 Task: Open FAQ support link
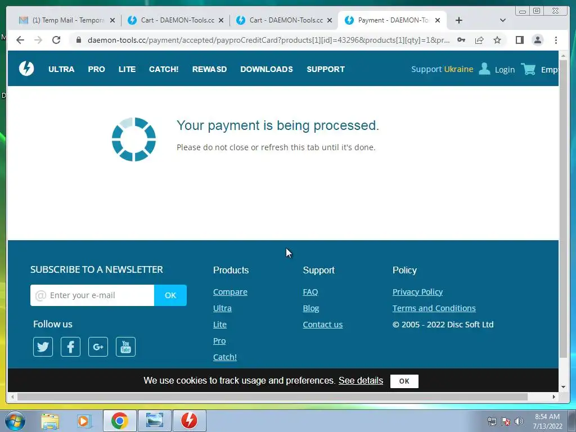pyautogui.click(x=310, y=292)
